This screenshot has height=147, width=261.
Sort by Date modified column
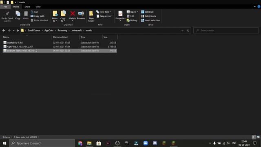coord(66,37)
